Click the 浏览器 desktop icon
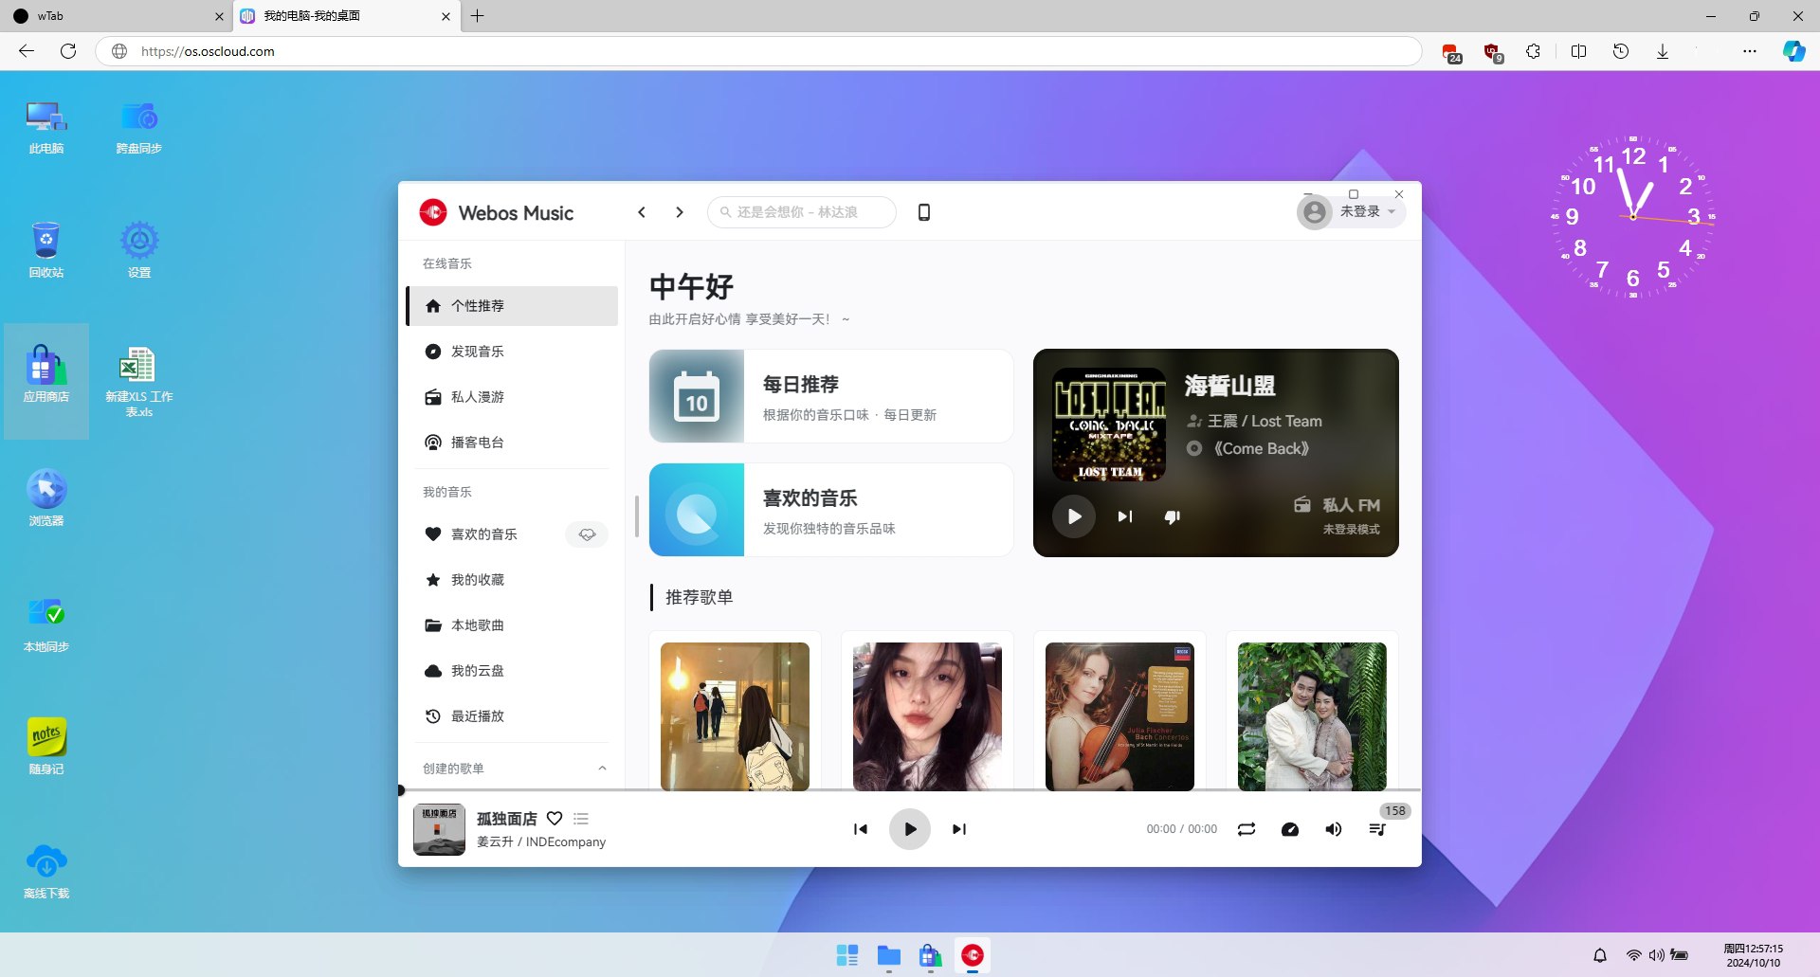Image resolution: width=1820 pixels, height=977 pixels. tap(46, 499)
